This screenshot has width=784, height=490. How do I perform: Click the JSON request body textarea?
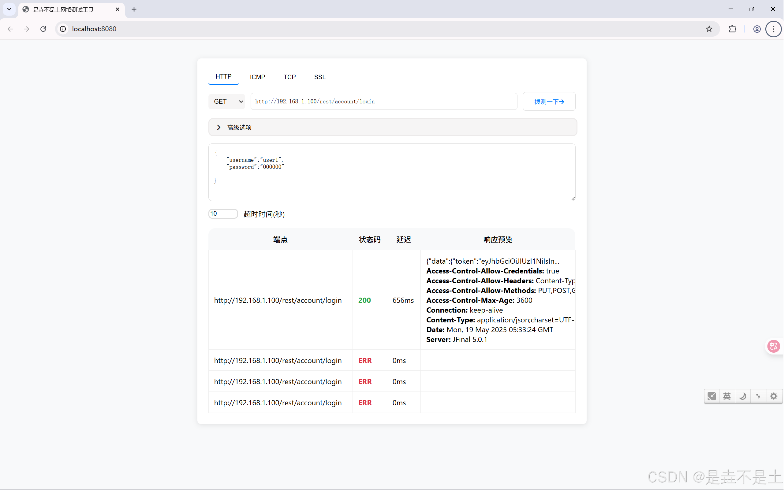pyautogui.click(x=392, y=172)
